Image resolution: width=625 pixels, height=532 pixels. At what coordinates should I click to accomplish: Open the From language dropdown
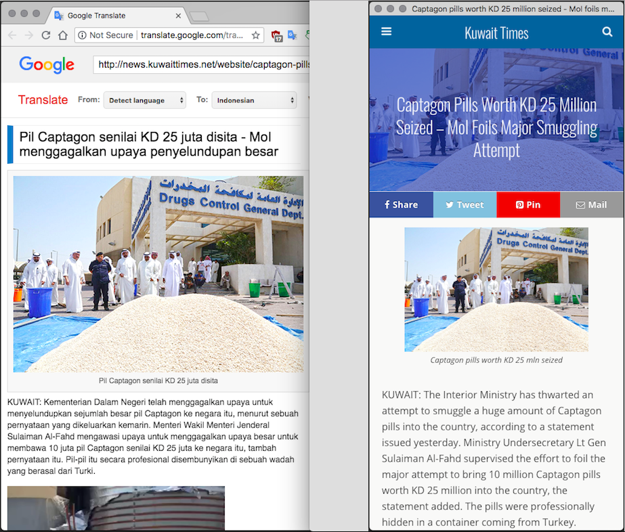point(144,100)
